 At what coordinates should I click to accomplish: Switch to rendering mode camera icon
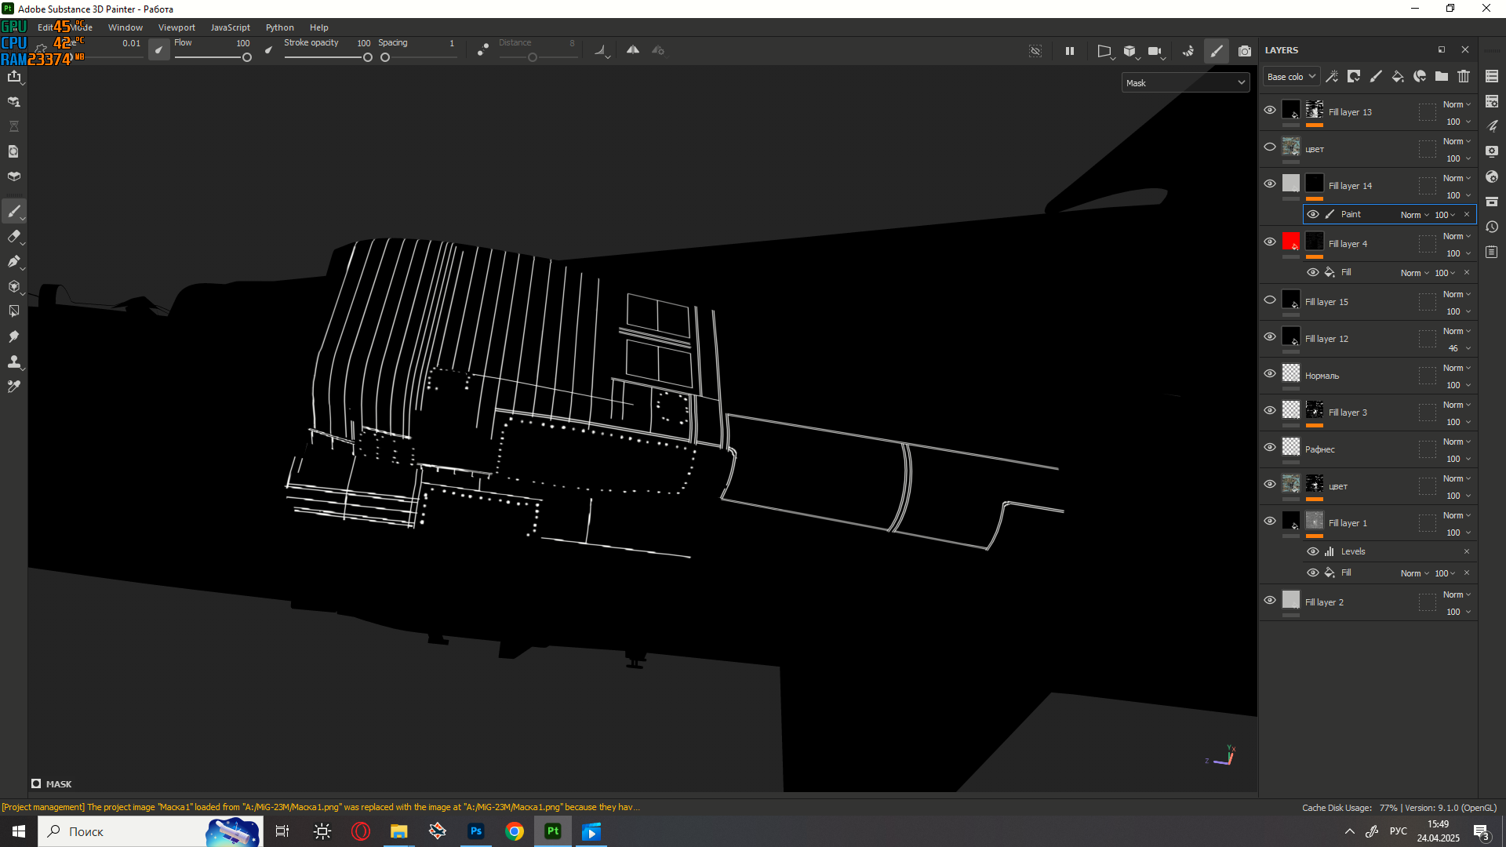click(x=1245, y=51)
